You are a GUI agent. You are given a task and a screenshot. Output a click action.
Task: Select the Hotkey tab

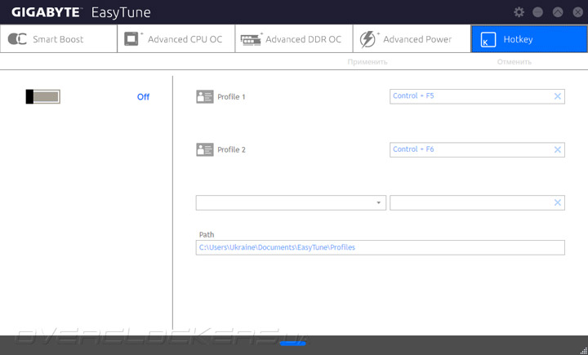click(x=529, y=39)
